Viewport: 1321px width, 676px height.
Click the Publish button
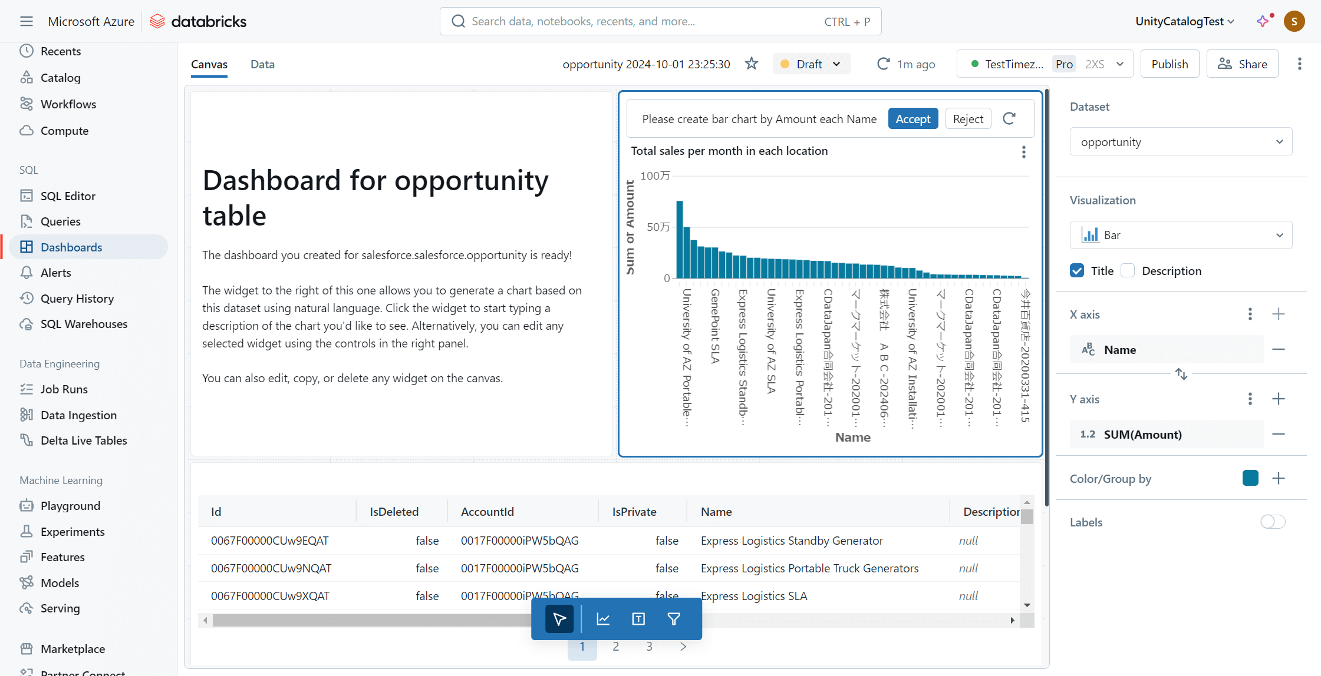pos(1170,64)
